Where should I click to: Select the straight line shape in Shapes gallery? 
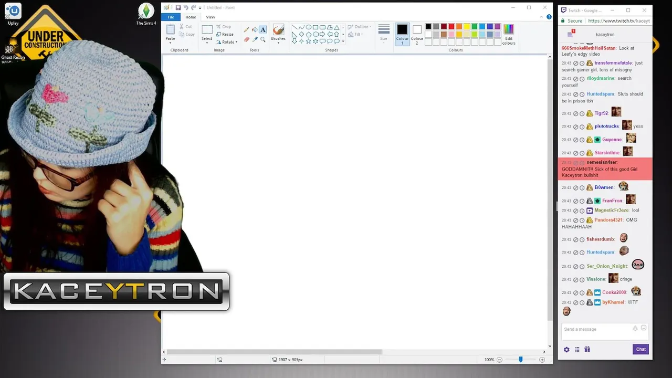(x=295, y=27)
